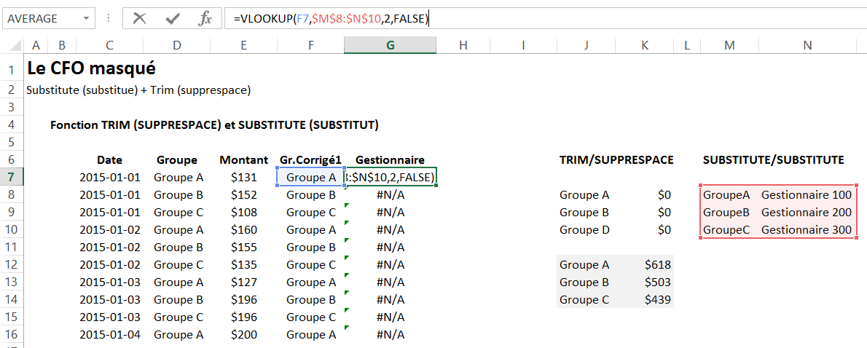Click the three-dot Name Box resize handle
867x348 pixels.
109,18
